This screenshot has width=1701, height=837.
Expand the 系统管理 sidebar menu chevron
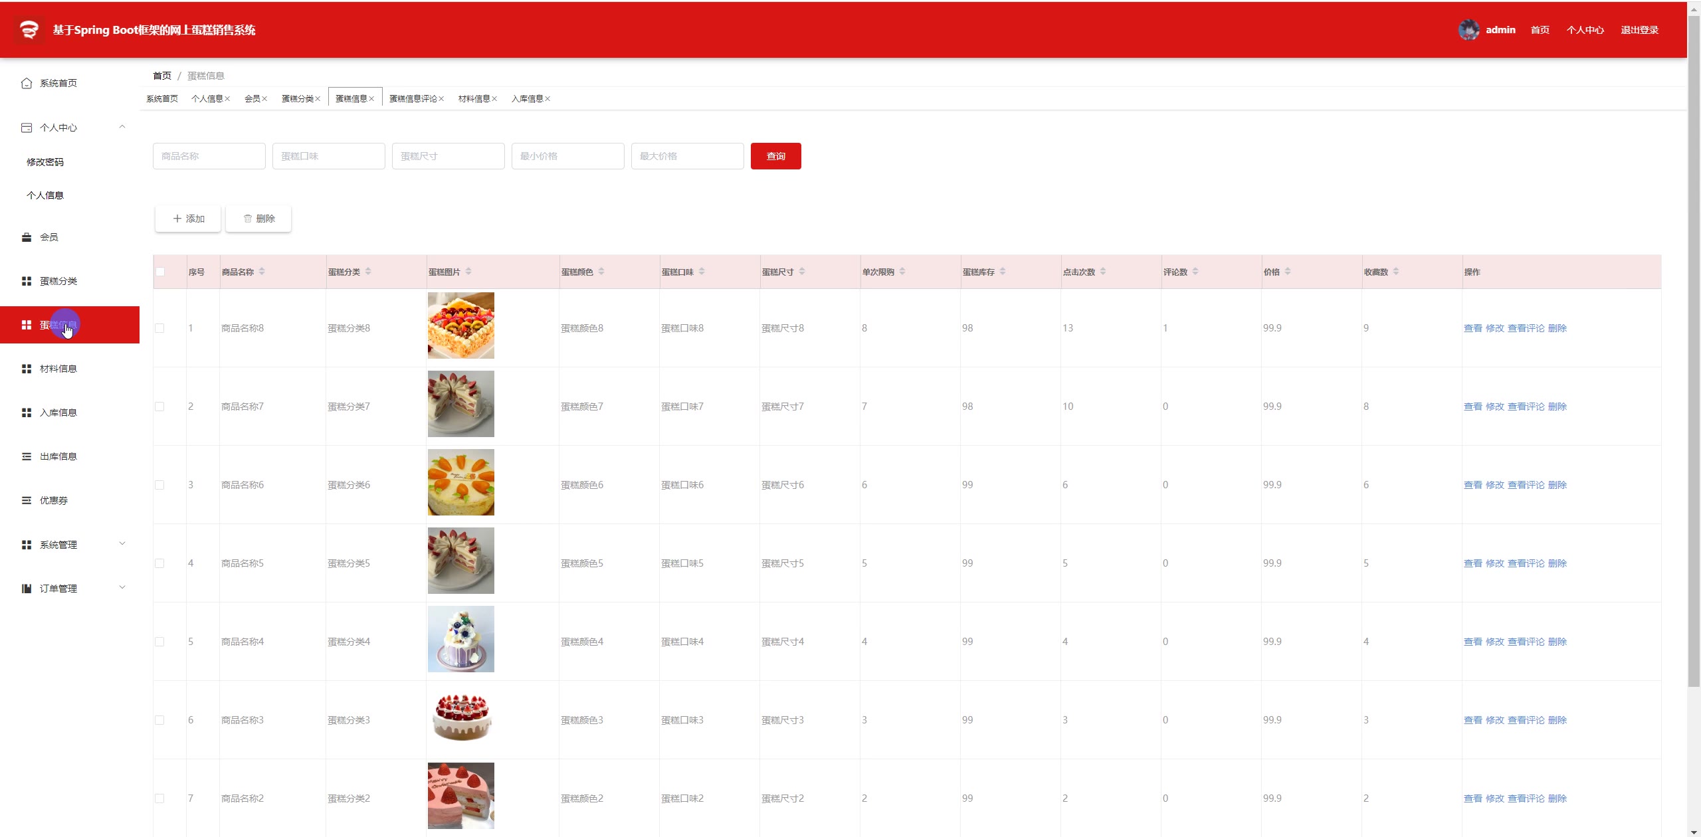(x=122, y=544)
